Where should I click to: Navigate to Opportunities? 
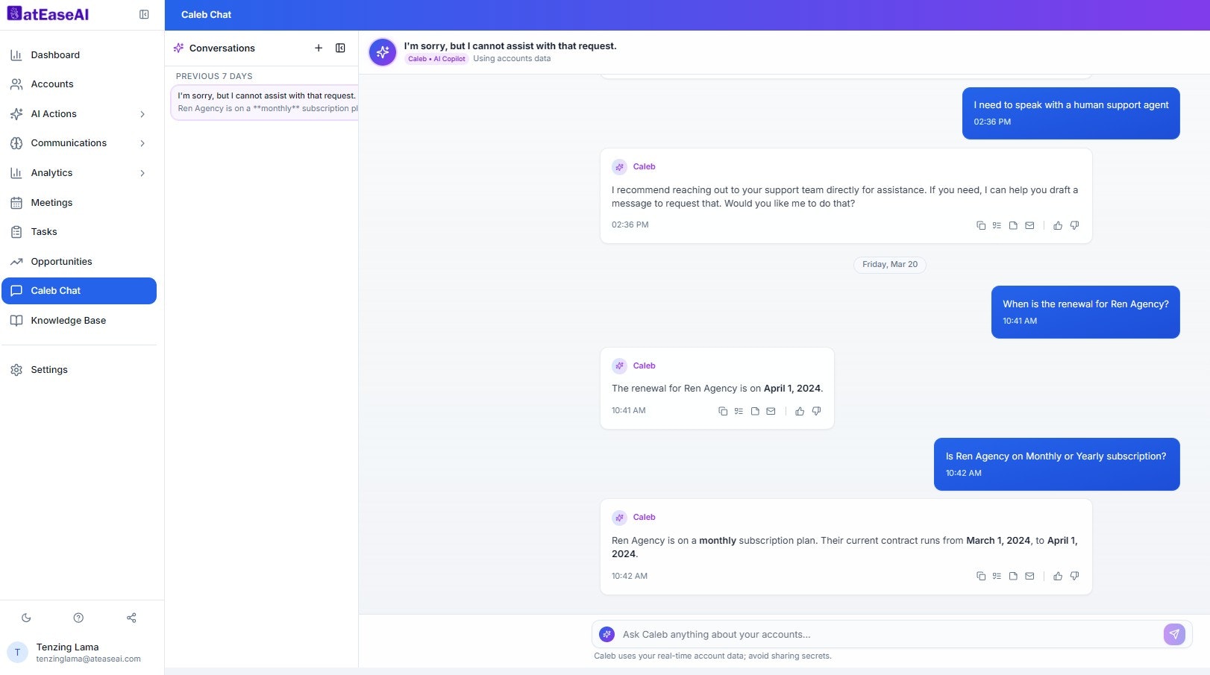[x=79, y=261]
